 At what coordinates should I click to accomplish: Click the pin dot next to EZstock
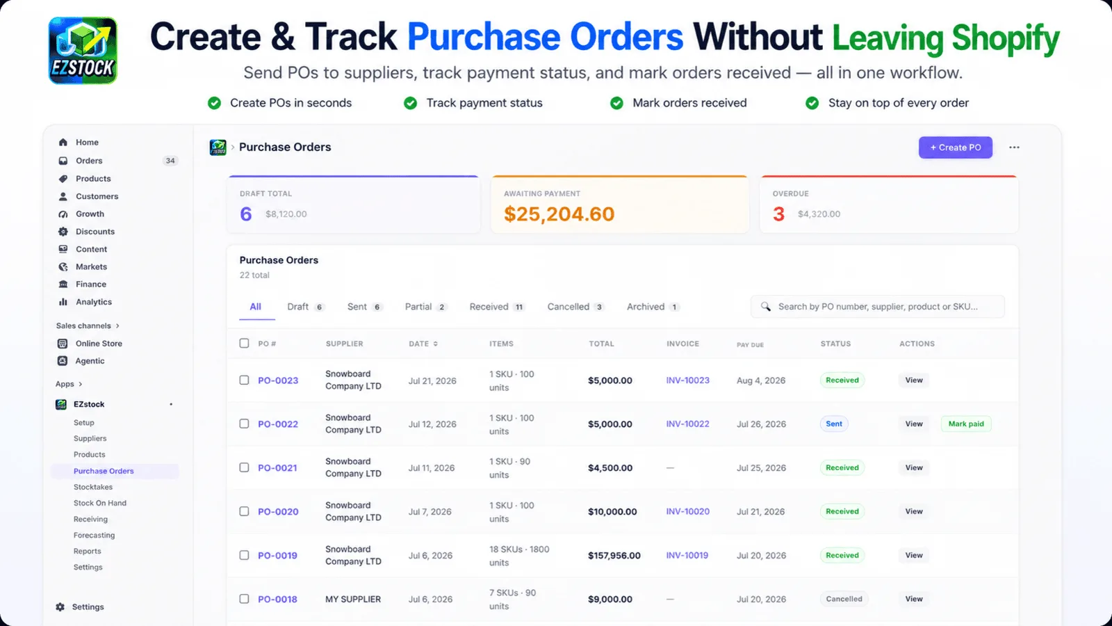pyautogui.click(x=171, y=404)
